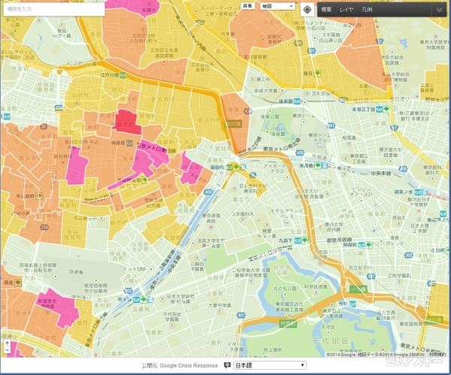The image size is (451, 375).
Task: Zoom out with the minus button
Action: 8,350
